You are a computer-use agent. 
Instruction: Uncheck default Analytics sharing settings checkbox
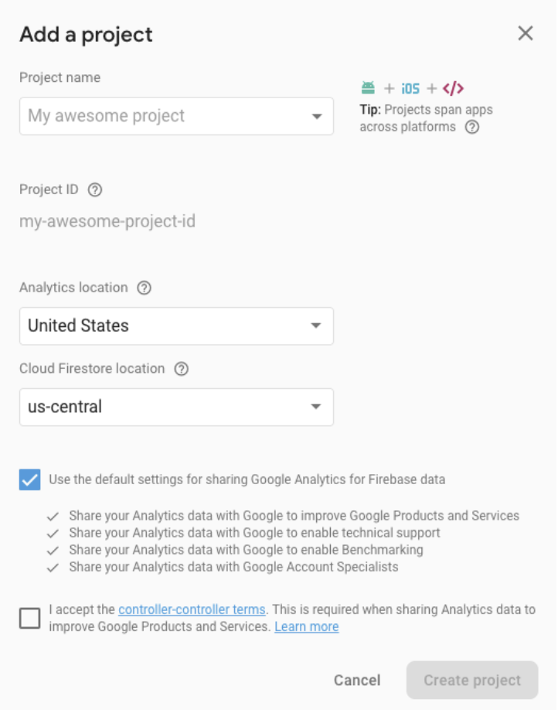click(30, 480)
